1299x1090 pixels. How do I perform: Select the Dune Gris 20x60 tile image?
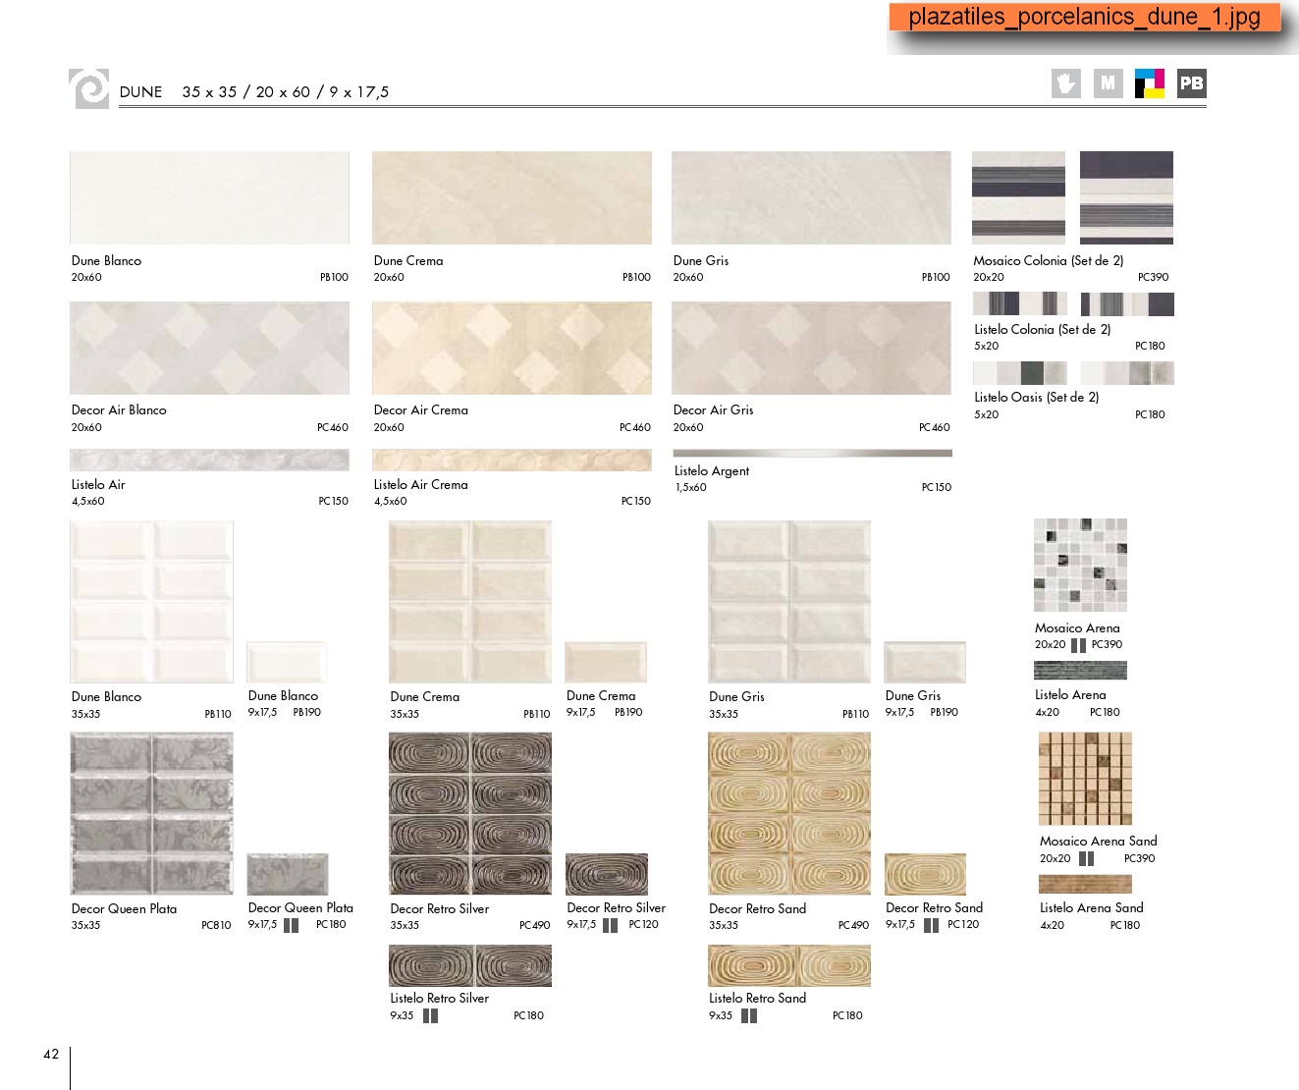coord(811,197)
